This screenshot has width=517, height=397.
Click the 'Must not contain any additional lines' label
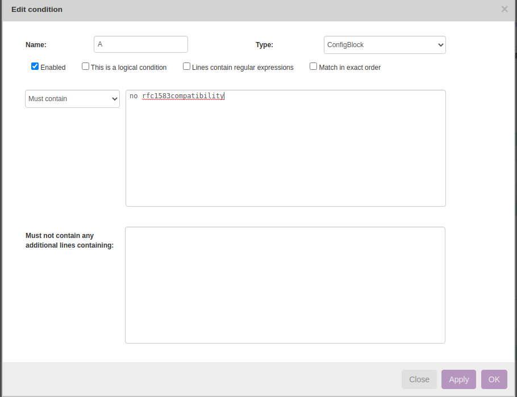point(69,240)
